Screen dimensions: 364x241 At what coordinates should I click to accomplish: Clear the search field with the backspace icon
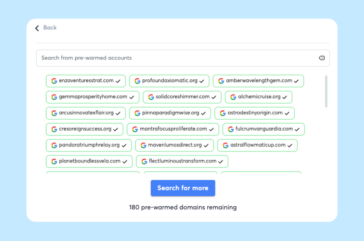322,58
